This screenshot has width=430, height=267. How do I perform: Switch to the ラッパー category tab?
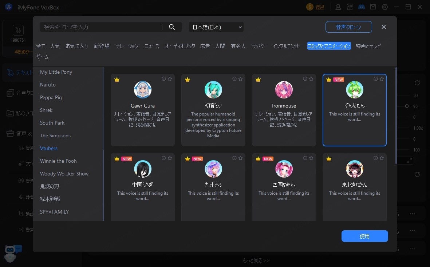tap(259, 46)
